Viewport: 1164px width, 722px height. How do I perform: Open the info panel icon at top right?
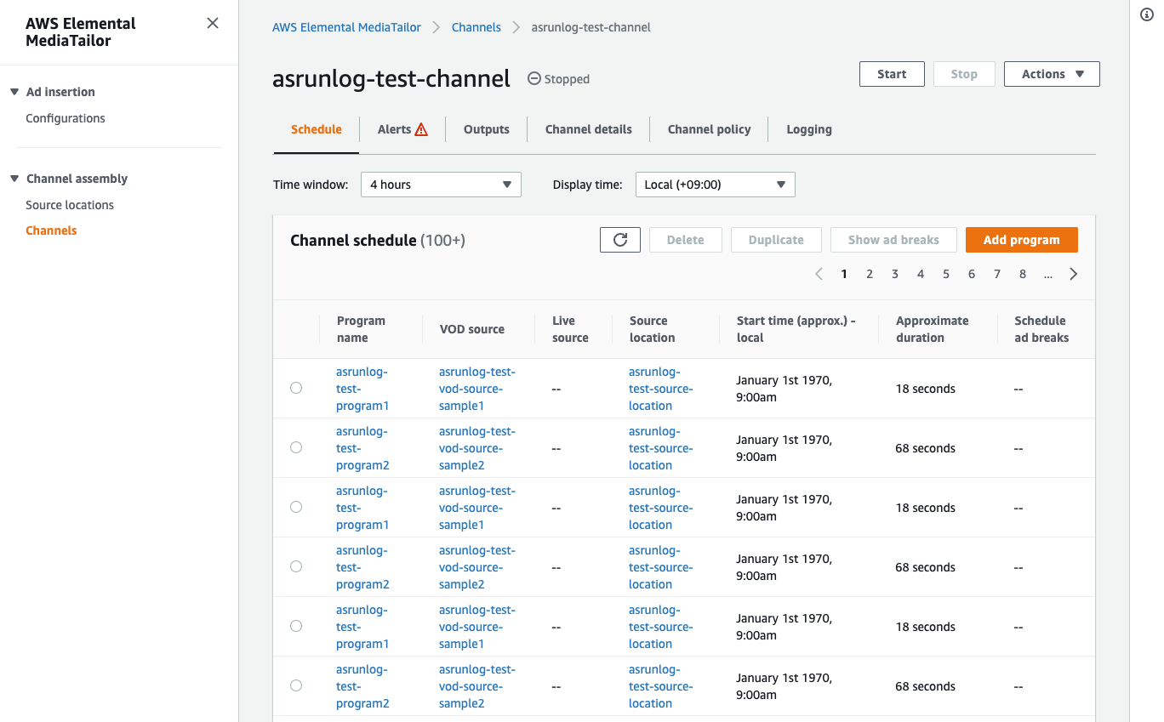(1146, 14)
